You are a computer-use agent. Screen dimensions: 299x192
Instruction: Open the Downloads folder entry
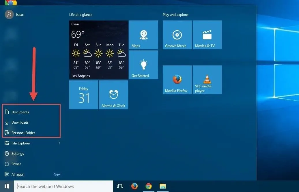pyautogui.click(x=31, y=122)
